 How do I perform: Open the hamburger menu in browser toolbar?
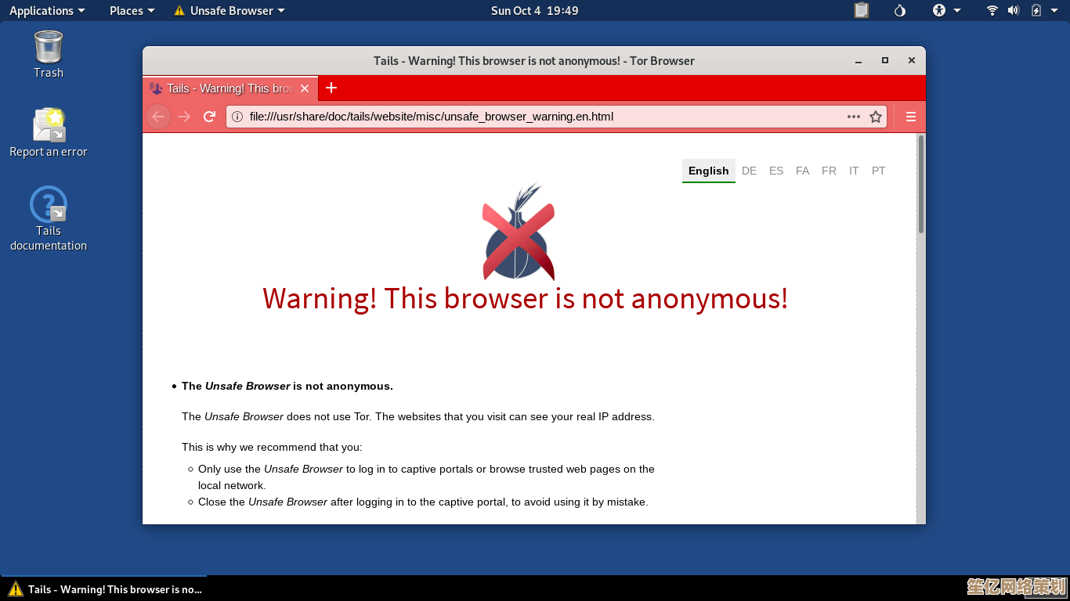click(911, 117)
